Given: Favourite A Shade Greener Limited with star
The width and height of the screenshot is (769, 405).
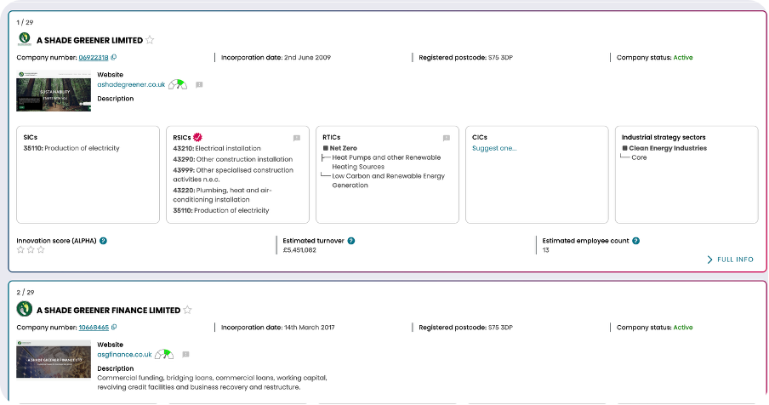Looking at the screenshot, I should pyautogui.click(x=151, y=40).
